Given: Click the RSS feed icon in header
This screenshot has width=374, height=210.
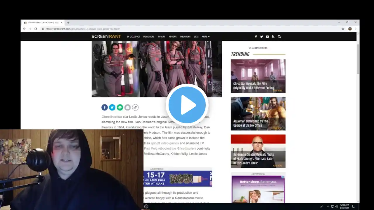Looking at the screenshot, I should [273, 37].
